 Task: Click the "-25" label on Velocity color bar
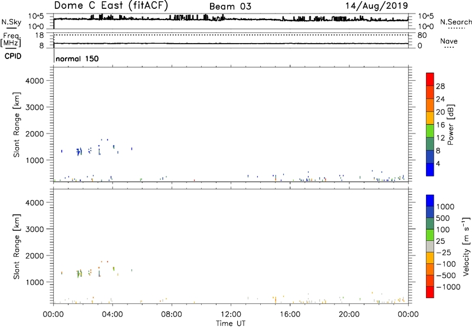pyautogui.click(x=443, y=253)
